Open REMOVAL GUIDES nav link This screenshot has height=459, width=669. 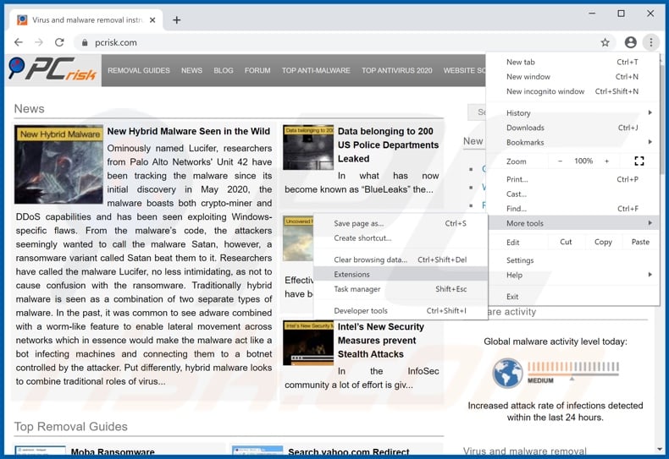[139, 71]
